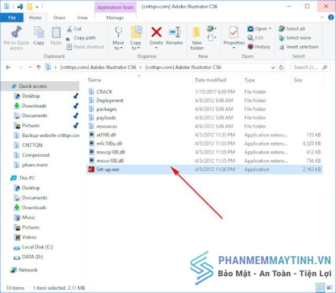Click the red Delete icon
The image size is (336, 293).
(x=156, y=32)
